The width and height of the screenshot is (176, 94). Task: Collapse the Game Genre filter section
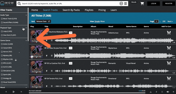tap(26, 40)
